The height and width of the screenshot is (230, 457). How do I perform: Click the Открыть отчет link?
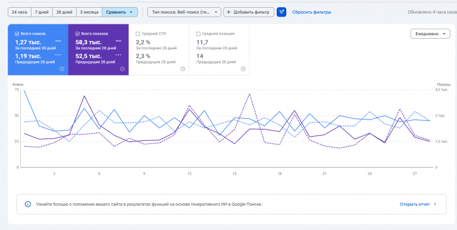click(x=414, y=204)
